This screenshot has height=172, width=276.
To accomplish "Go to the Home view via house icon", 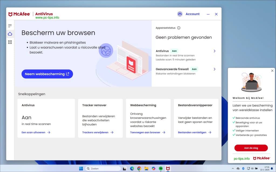I will (x=10, y=34).
